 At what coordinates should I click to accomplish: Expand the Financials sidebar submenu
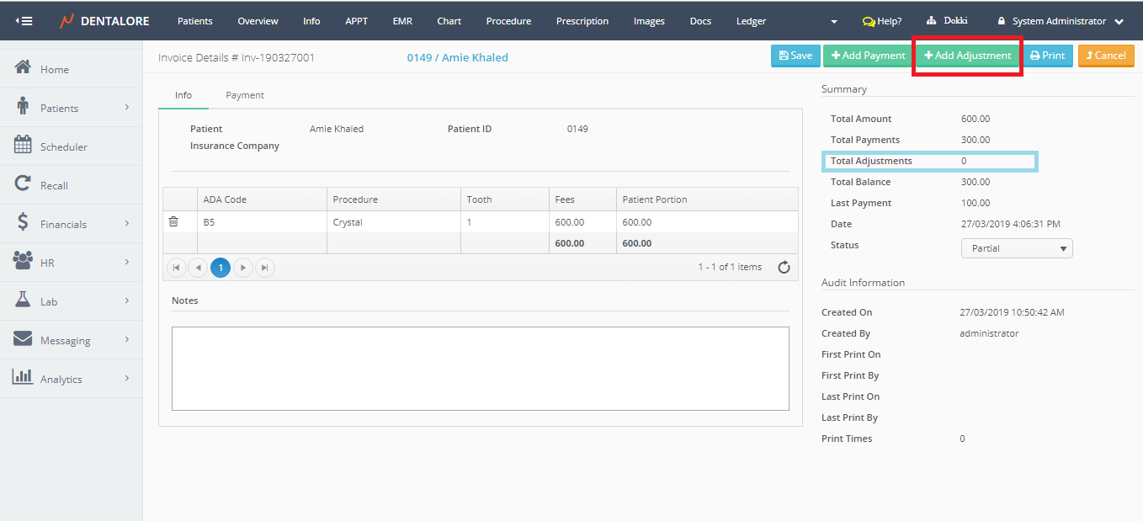pos(127,224)
